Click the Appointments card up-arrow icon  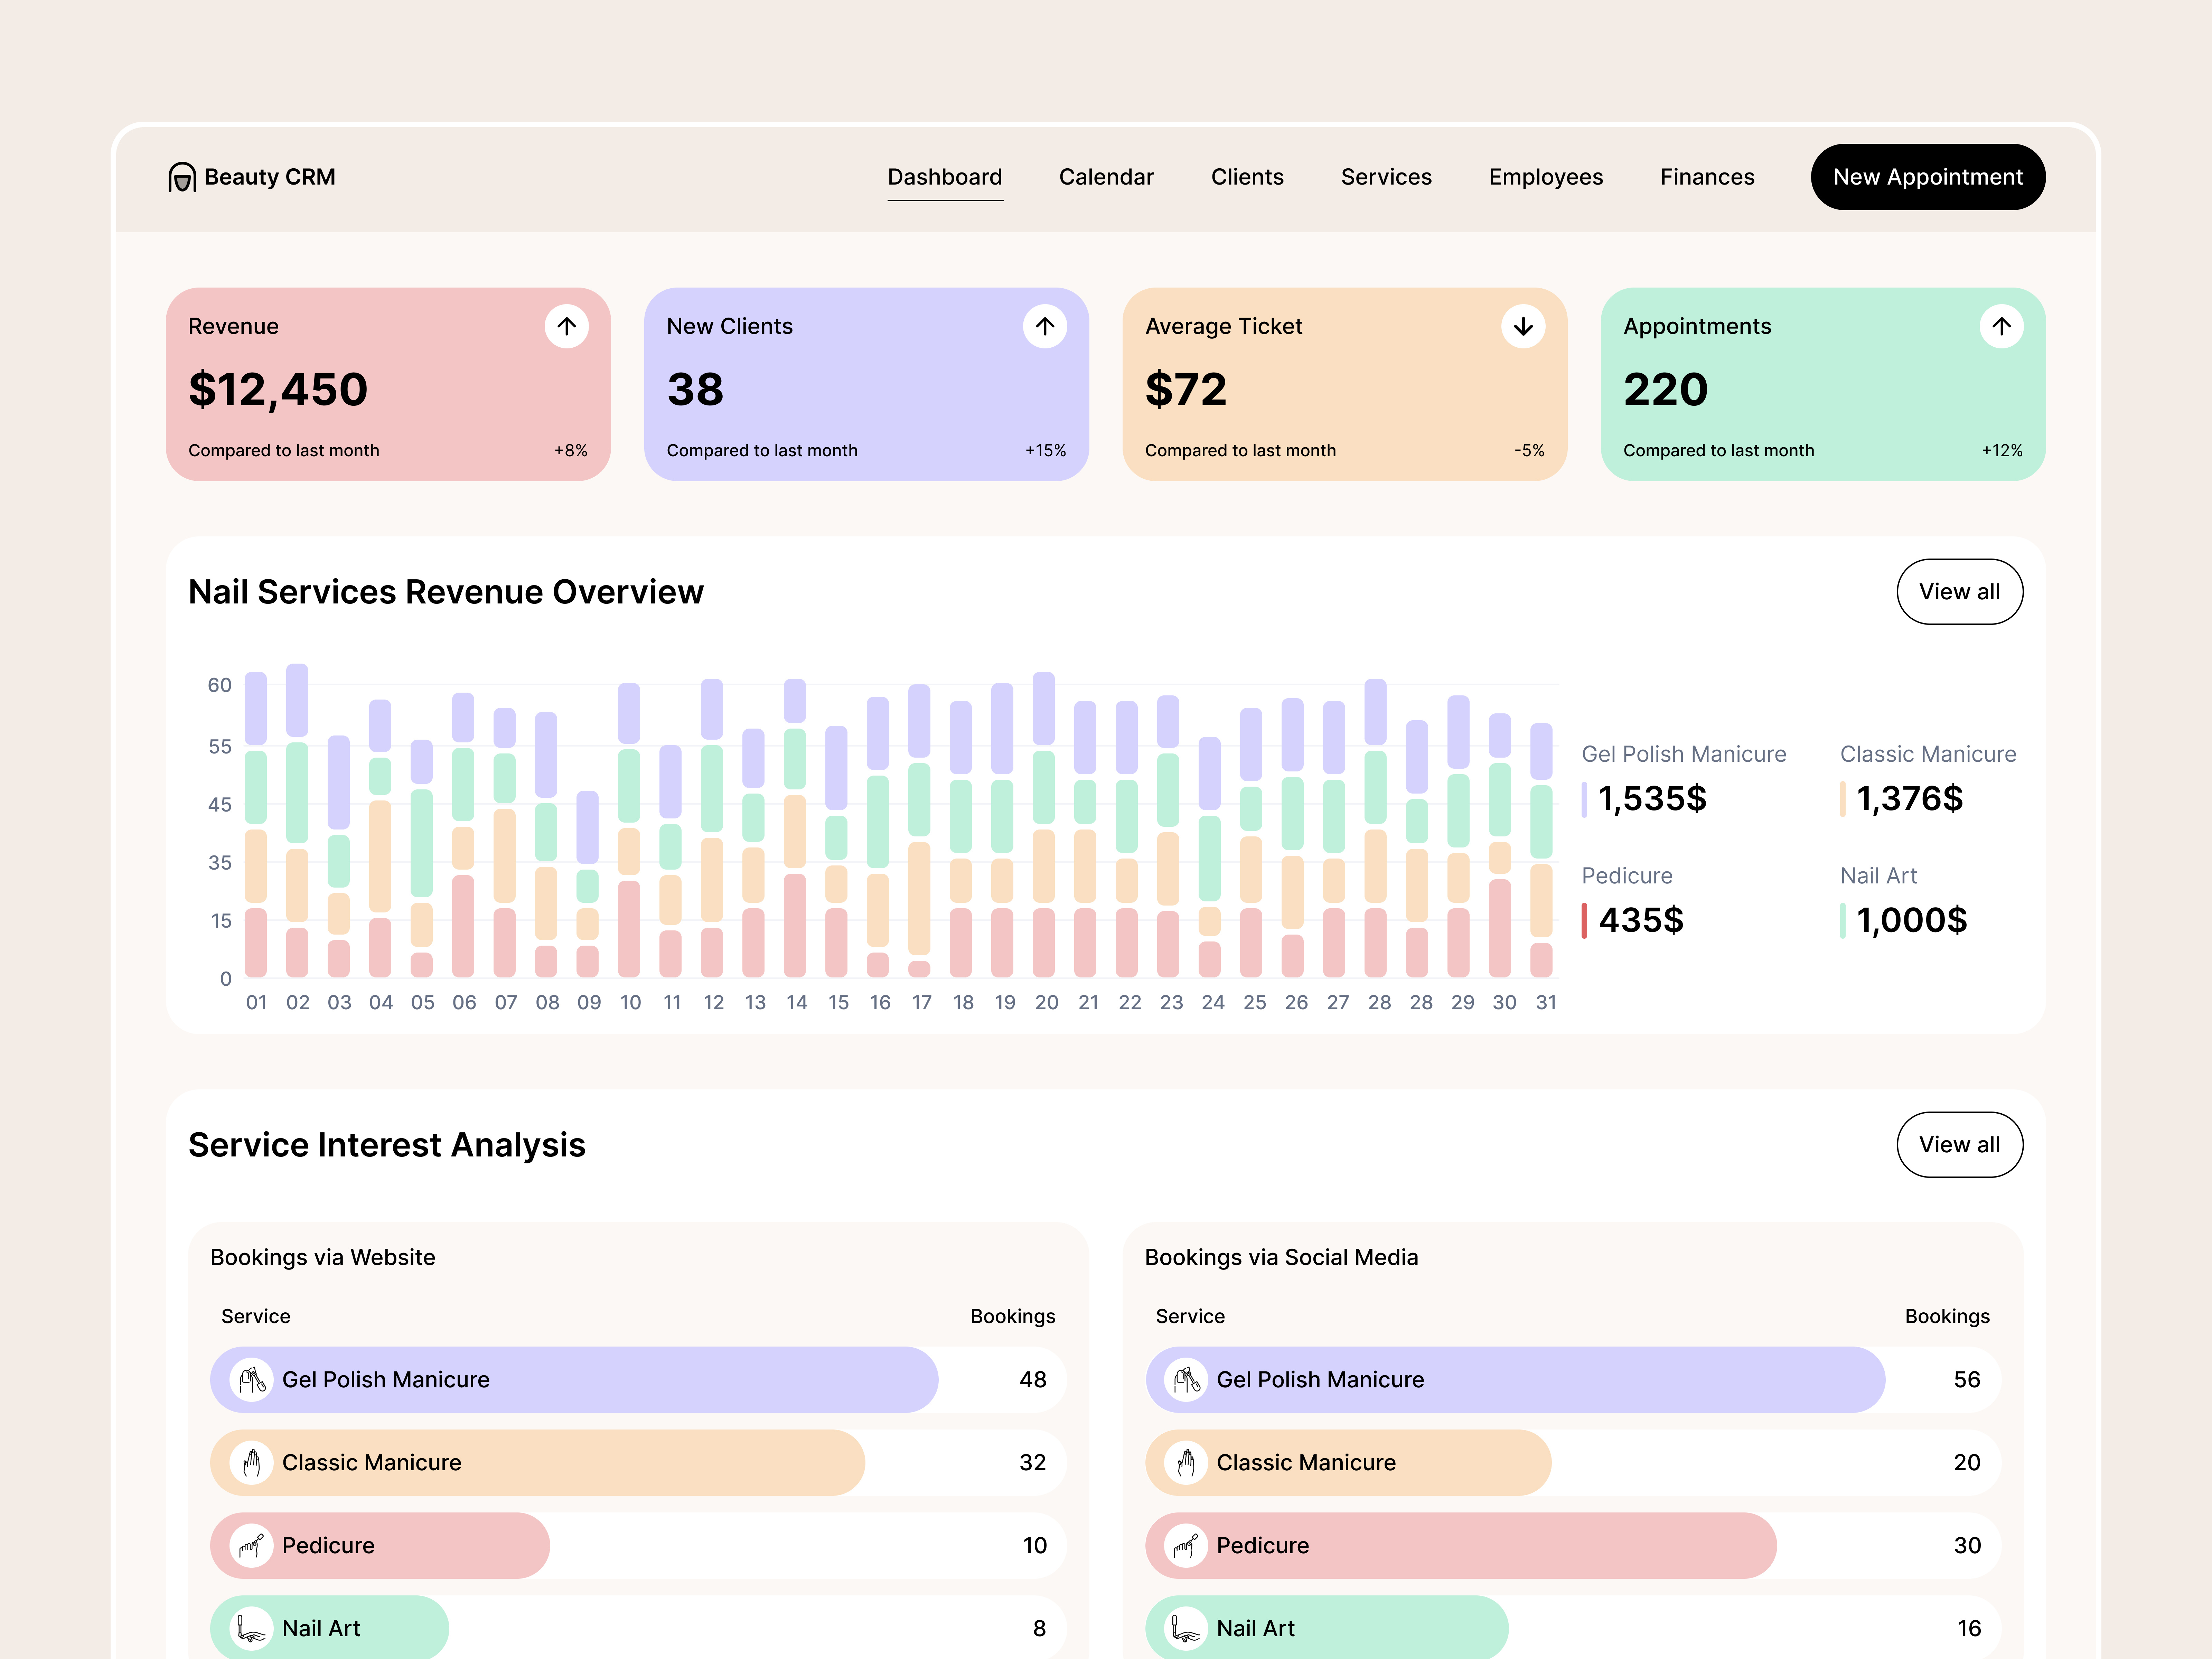(2001, 326)
